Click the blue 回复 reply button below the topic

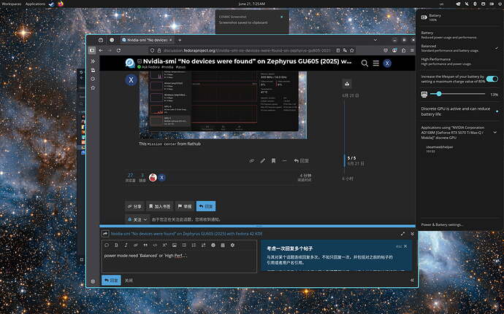pyautogui.click(x=206, y=206)
